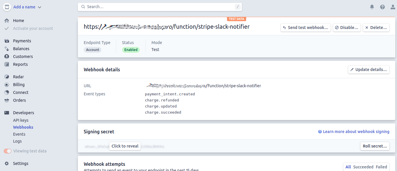Filter webhook attempts by Succeeded
Viewport: 397px width, 171px height.
tap(363, 167)
